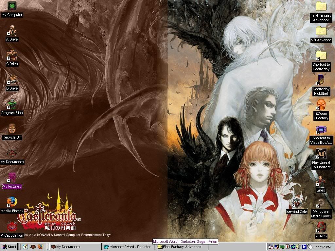335x251 pixels.
Task: Click the notepad quick launch icon
Action: pyautogui.click(x=26, y=247)
